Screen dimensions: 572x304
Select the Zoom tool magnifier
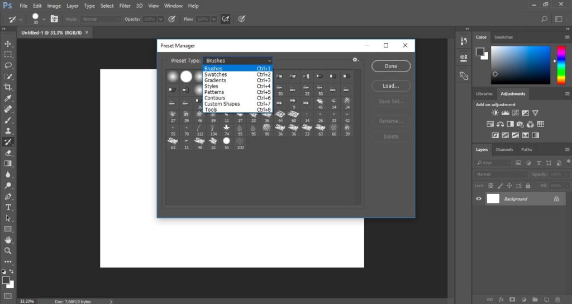click(x=8, y=251)
